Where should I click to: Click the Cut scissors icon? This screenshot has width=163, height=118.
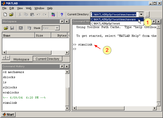tap(20, 15)
